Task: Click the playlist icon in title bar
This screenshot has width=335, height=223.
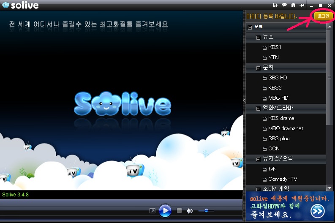Action: [x=275, y=5]
